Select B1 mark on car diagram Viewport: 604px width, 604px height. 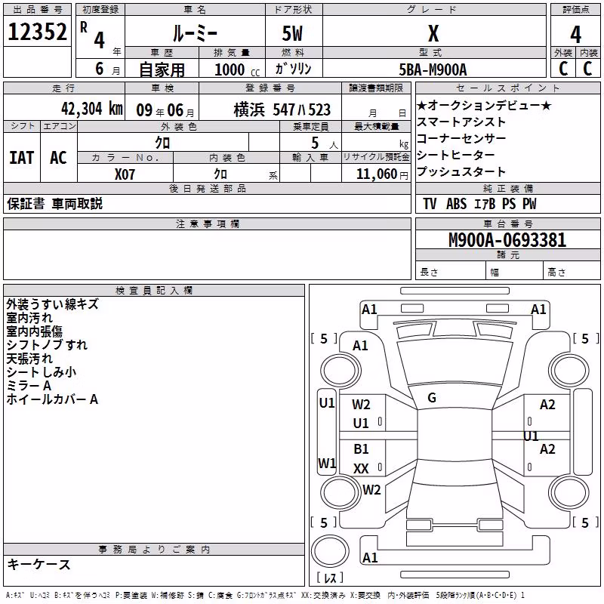tap(361, 448)
